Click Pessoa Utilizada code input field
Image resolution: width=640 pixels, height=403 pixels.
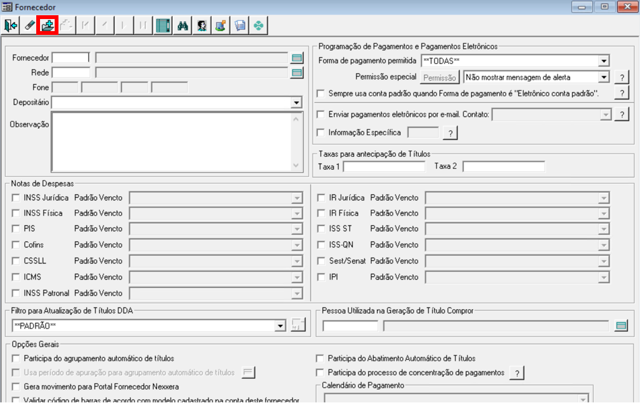pos(351,326)
